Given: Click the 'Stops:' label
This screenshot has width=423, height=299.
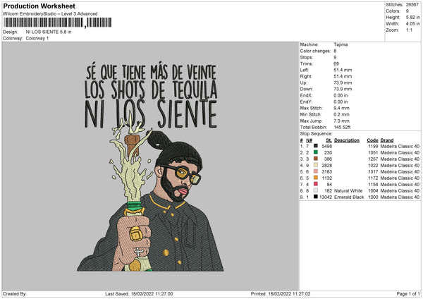Looking at the screenshot, I should pyautogui.click(x=307, y=58).
